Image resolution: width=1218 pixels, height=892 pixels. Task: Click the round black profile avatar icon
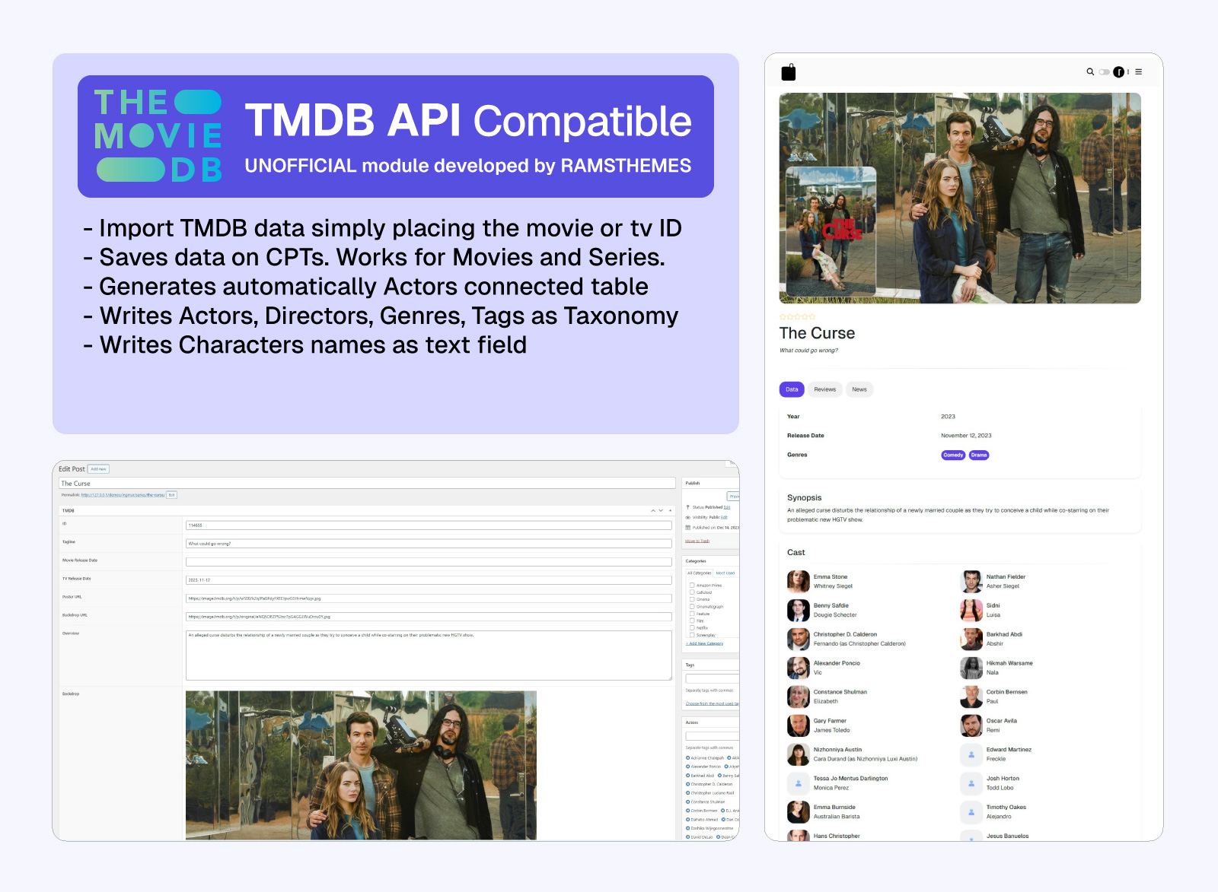pyautogui.click(x=1118, y=72)
